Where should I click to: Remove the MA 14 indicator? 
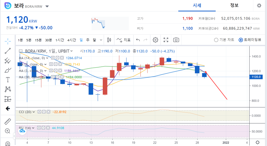[x=62, y=58]
